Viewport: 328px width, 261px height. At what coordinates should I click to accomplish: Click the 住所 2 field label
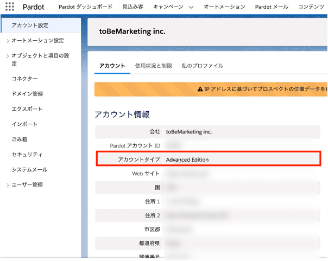[153, 215]
